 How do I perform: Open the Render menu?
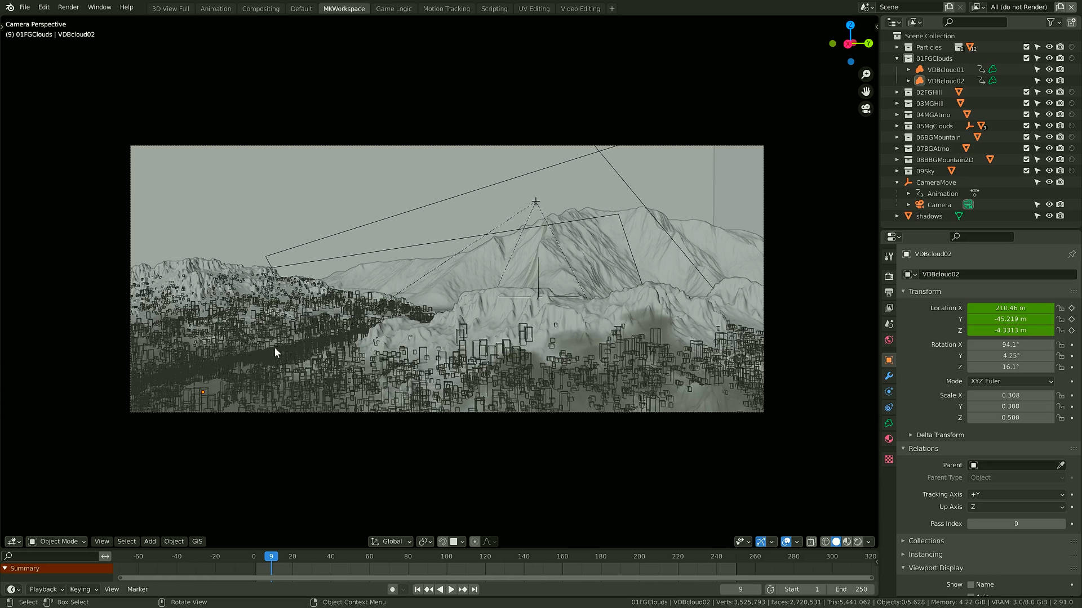68,7
